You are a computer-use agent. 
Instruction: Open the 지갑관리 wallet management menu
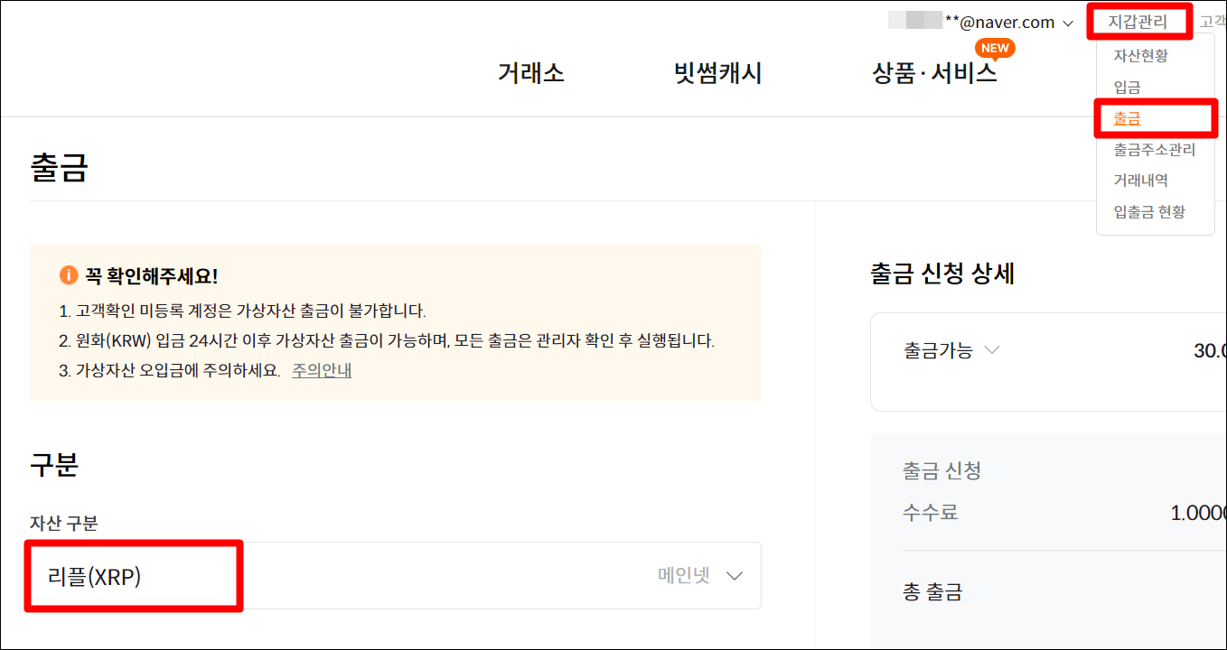[x=1137, y=21]
